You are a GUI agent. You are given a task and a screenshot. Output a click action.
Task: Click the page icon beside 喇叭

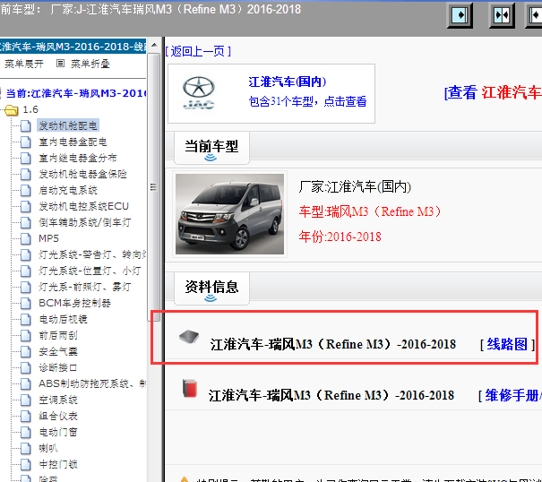[x=26, y=449]
